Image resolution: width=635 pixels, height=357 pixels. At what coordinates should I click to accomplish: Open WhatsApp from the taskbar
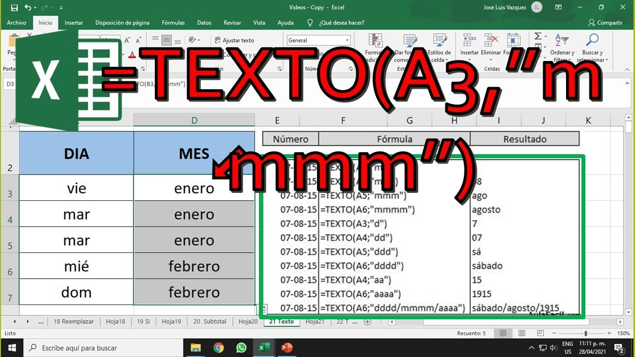[x=241, y=348]
